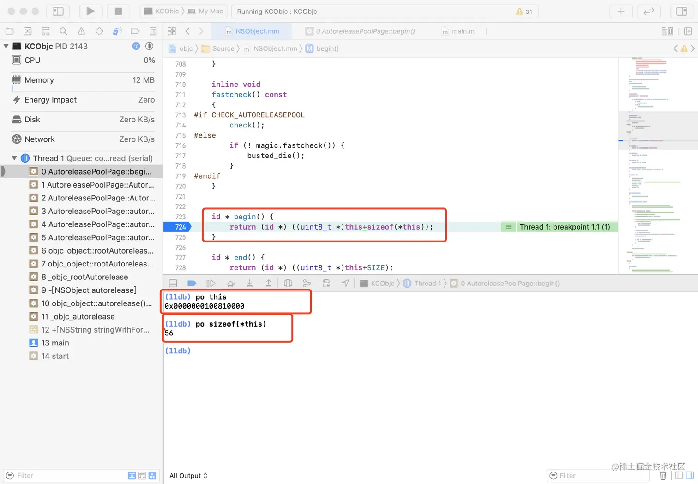This screenshot has height=484, width=698.
Task: Click the Simulate Location arrow icon
Action: point(345,283)
